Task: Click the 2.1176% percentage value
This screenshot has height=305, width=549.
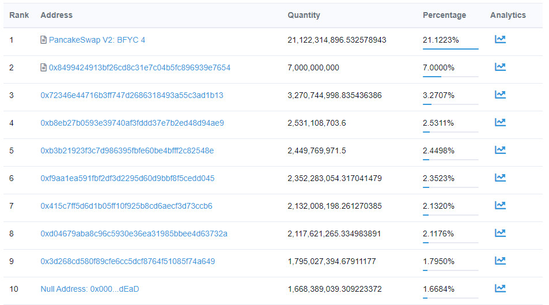Action: (x=438, y=234)
